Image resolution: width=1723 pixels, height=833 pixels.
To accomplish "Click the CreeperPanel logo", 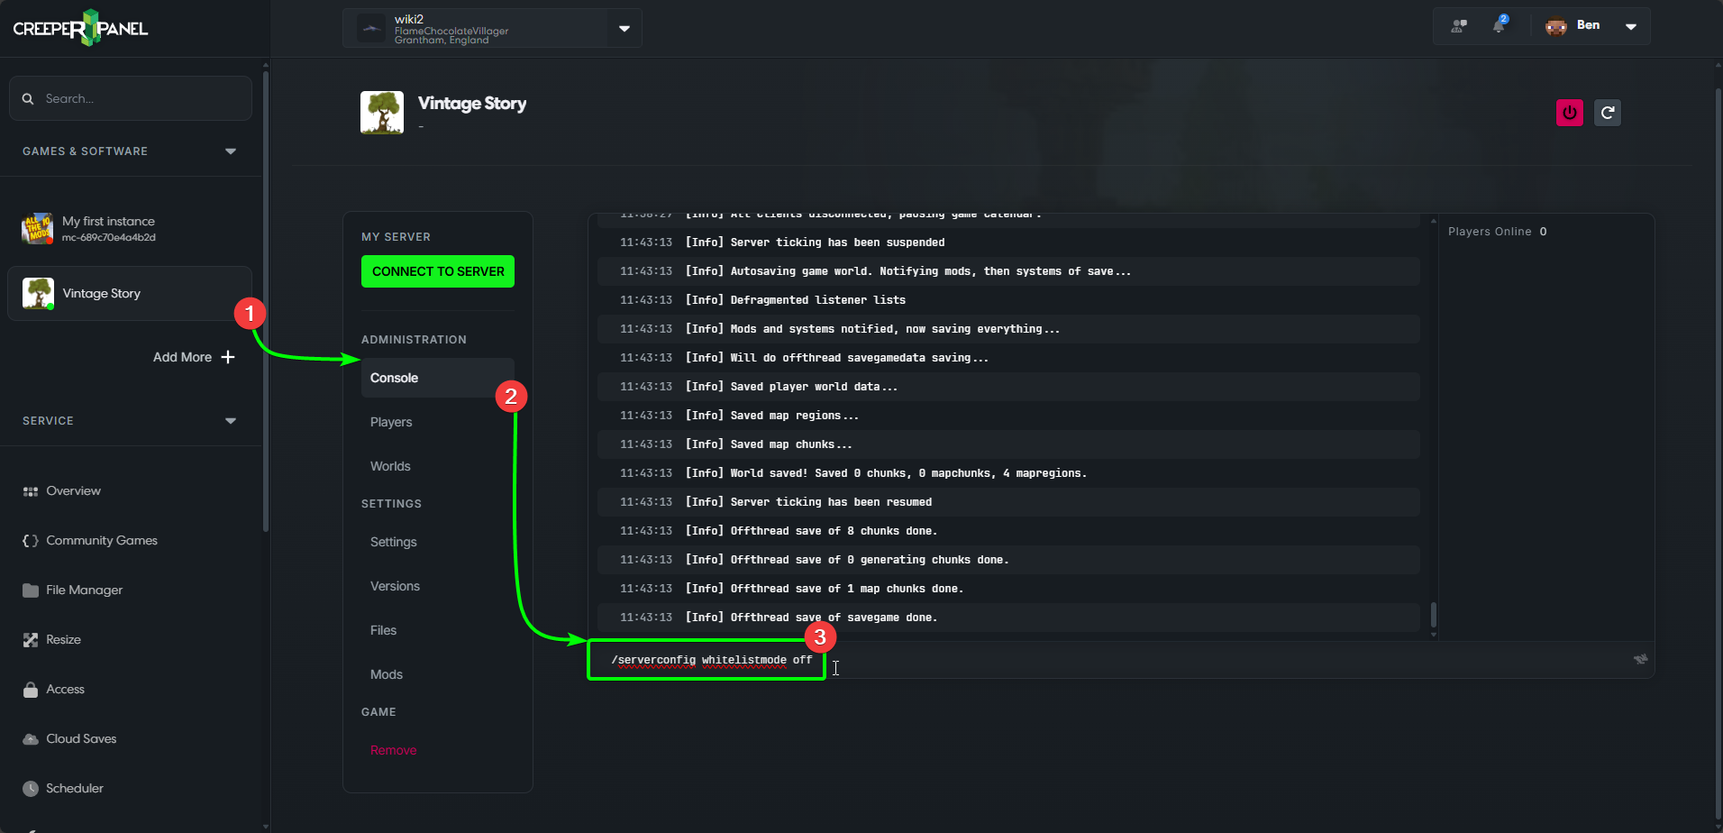I will coord(80,28).
